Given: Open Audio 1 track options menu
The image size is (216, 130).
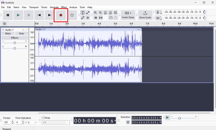Looking at the screenshot, I should pyautogui.click(x=26, y=30).
